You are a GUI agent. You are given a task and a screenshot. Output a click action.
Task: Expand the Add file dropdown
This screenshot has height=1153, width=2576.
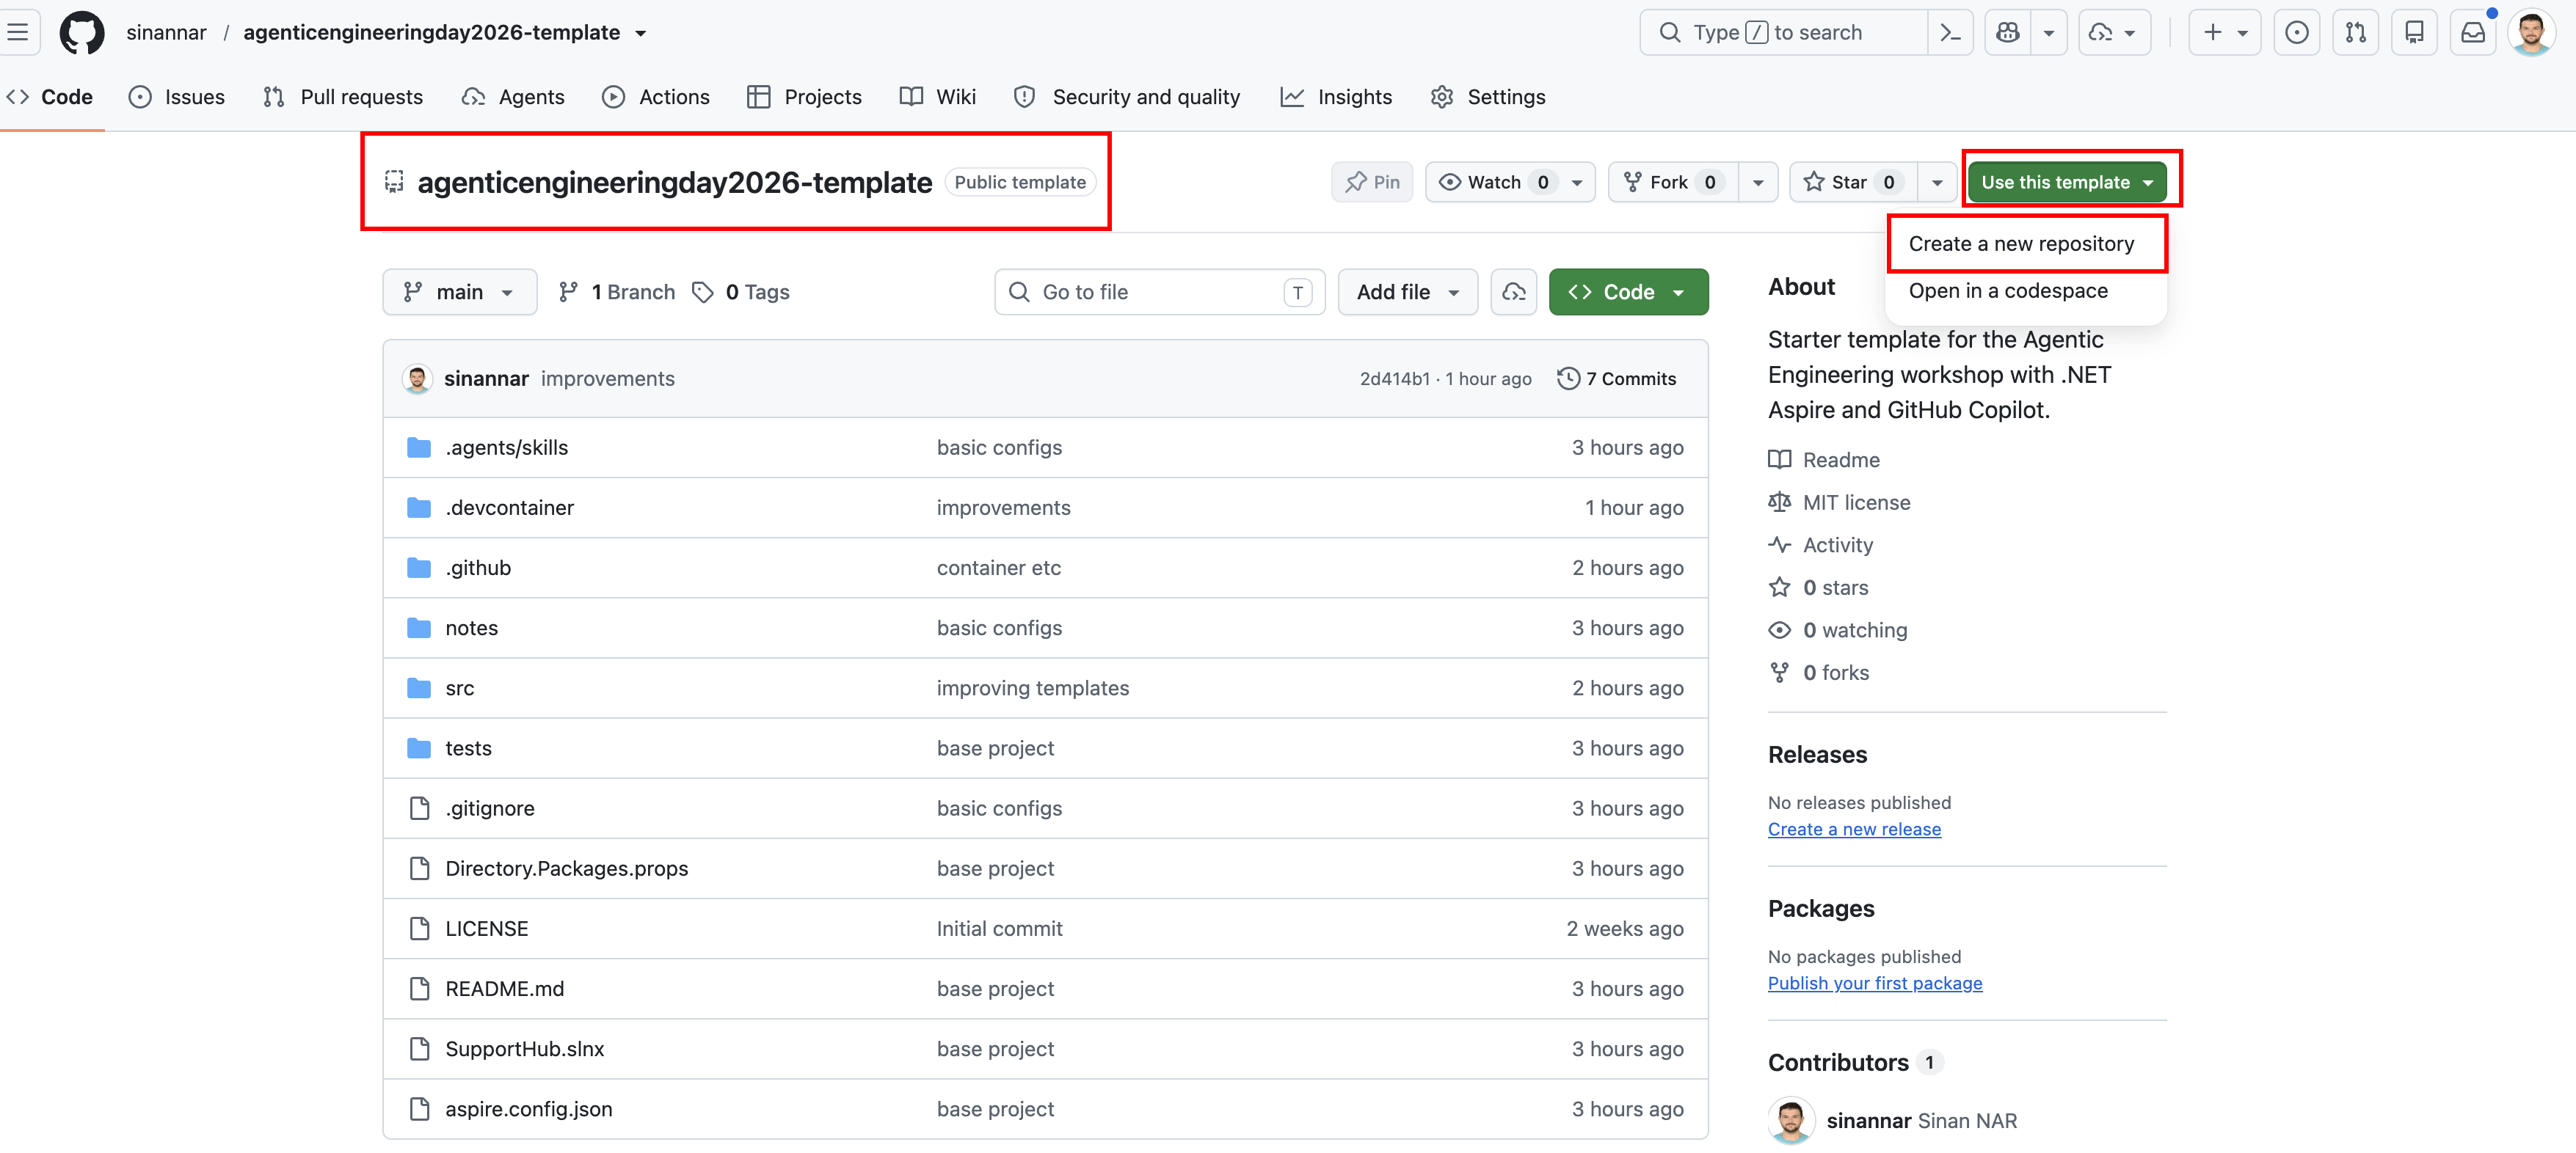coord(1407,292)
